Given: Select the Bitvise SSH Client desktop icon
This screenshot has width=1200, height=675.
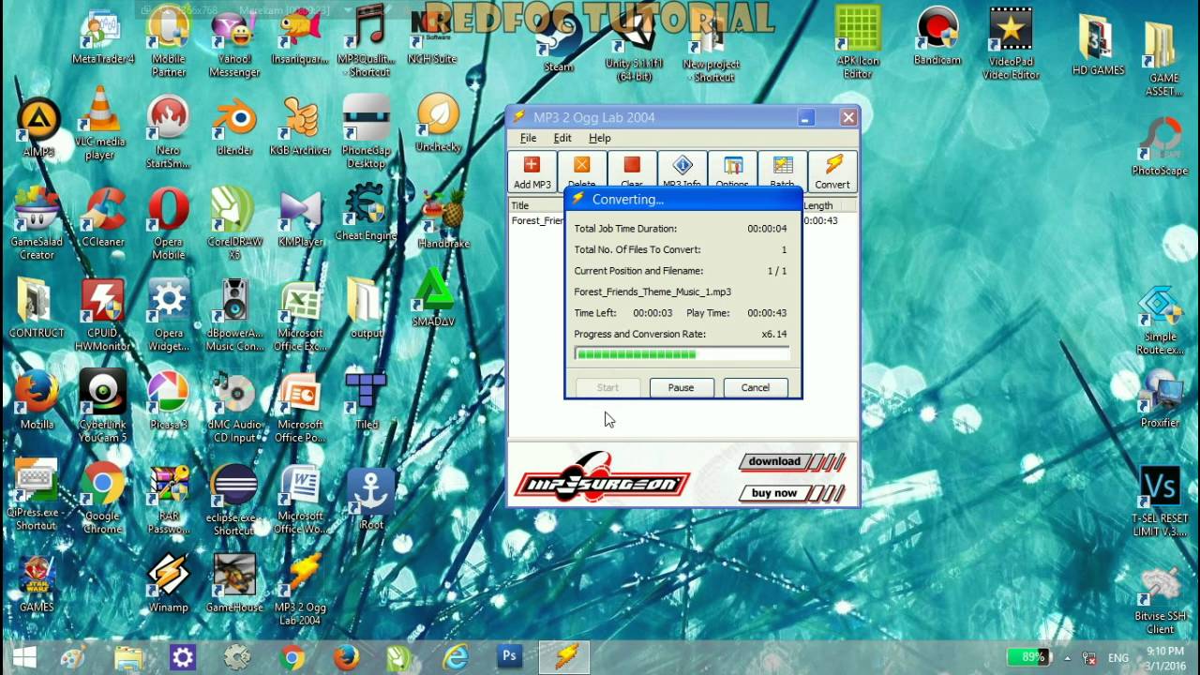Looking at the screenshot, I should click(1160, 600).
